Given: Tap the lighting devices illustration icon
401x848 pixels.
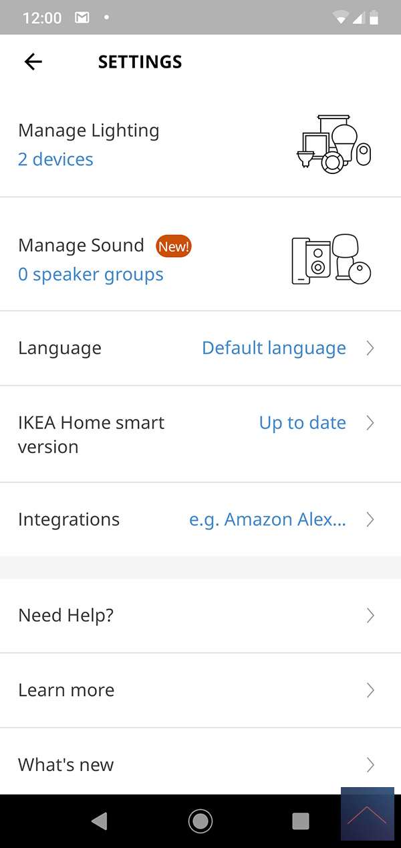Looking at the screenshot, I should [333, 145].
